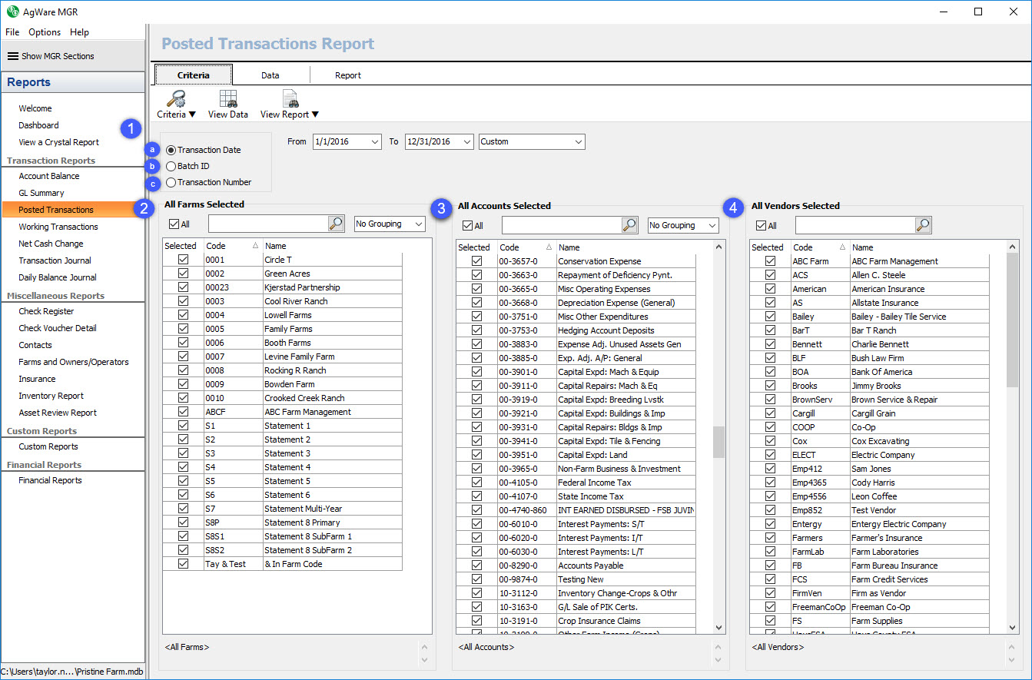Image resolution: width=1032 pixels, height=680 pixels.
Task: Click the View Data grid icon
Action: coord(228,98)
